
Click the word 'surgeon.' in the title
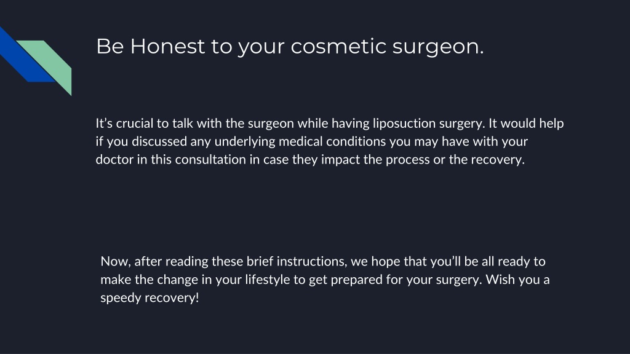(438, 47)
